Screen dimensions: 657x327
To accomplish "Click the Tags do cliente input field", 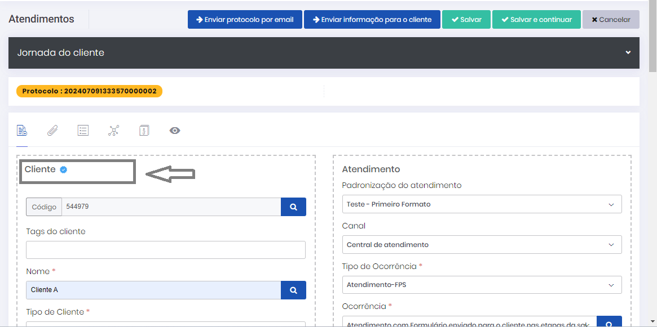I will coord(166,250).
